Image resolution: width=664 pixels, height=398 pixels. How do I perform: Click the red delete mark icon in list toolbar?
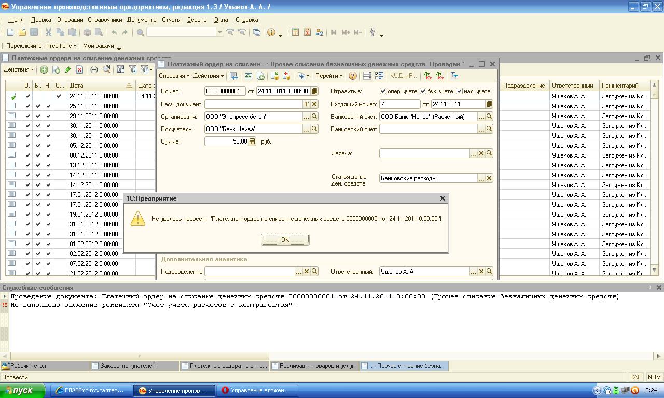pos(79,69)
